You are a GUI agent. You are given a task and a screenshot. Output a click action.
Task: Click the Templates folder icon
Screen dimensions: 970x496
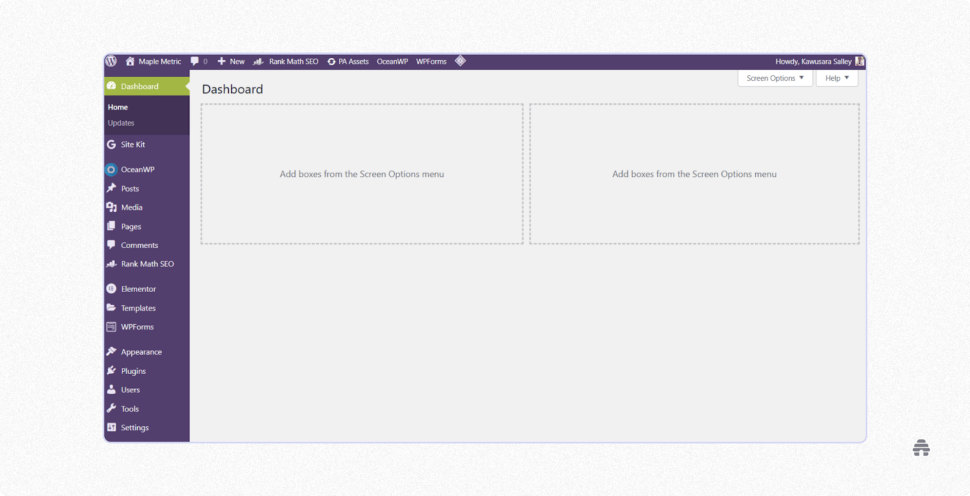pos(111,307)
